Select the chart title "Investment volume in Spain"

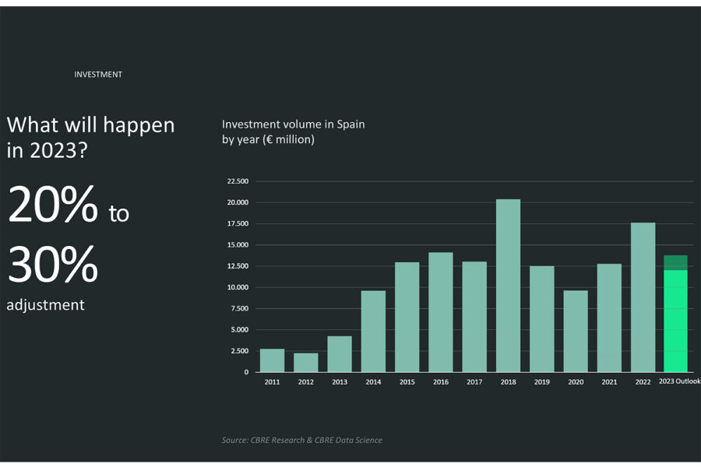[294, 125]
